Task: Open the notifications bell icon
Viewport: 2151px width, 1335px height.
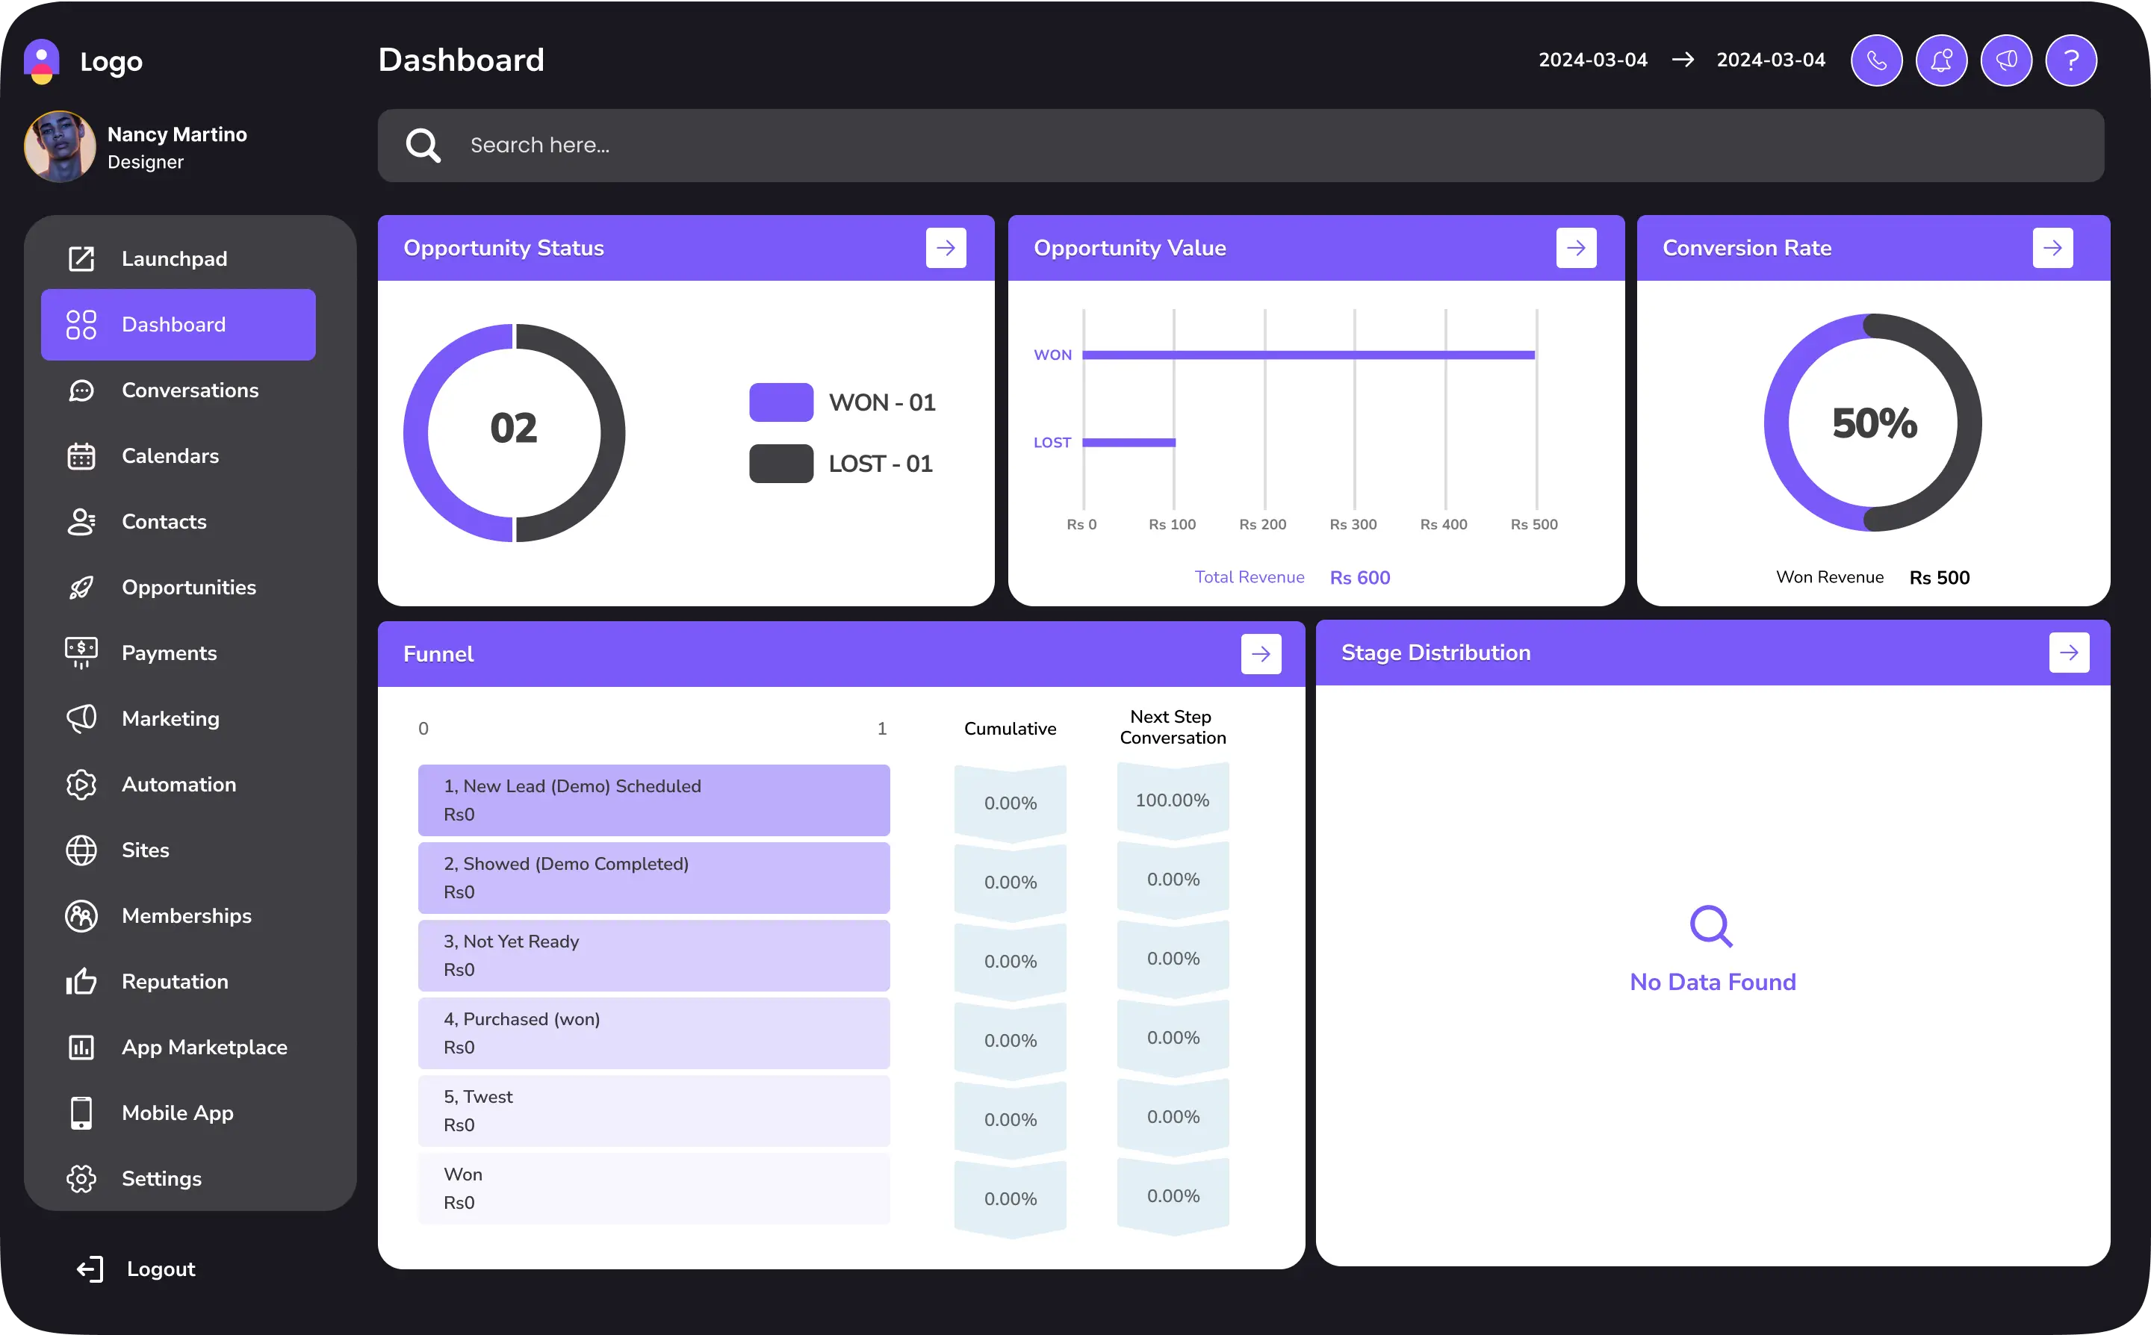Action: pos(1941,60)
